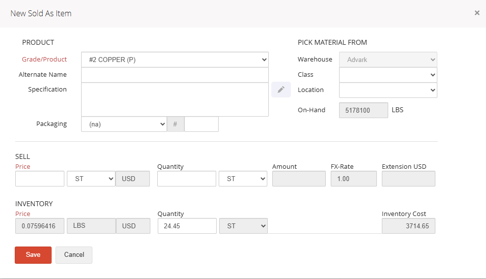Click the On-Hand field showing 5178100
The height and width of the screenshot is (279, 486).
(364, 110)
